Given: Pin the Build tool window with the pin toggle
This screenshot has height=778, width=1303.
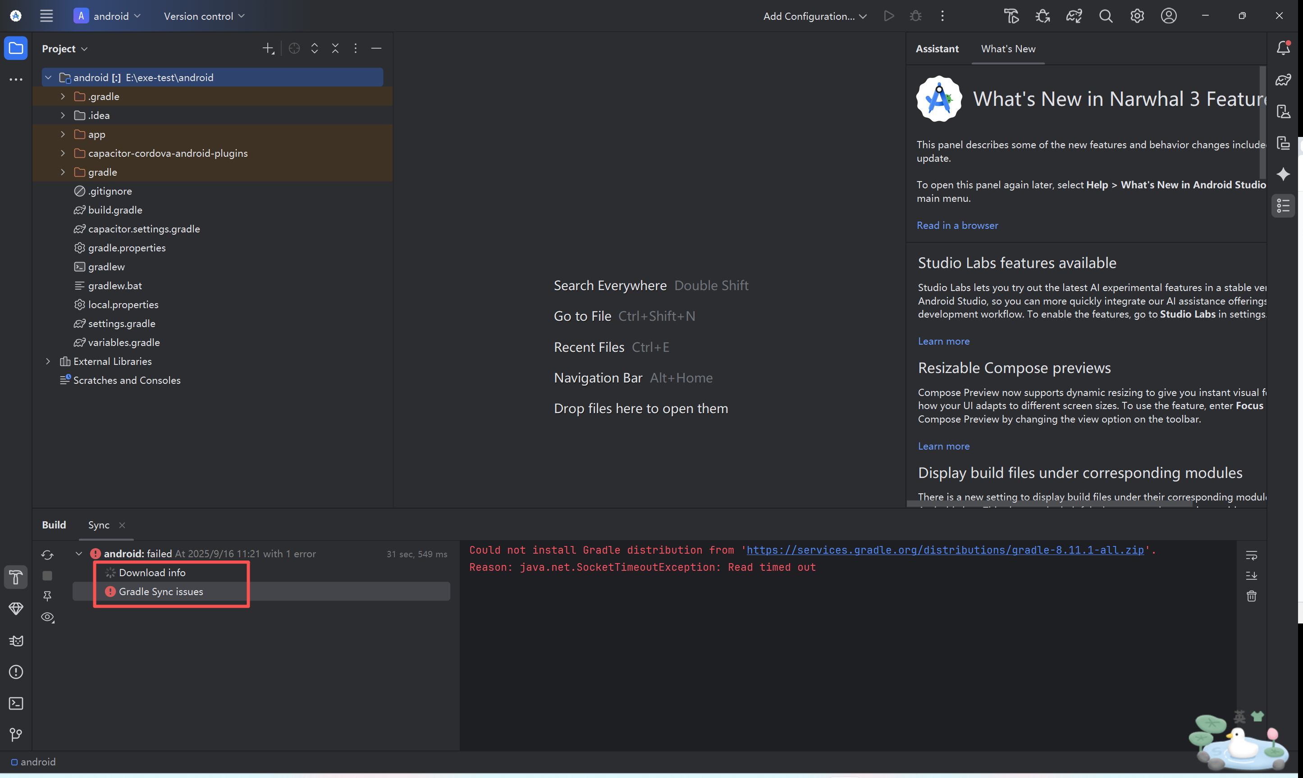Looking at the screenshot, I should (x=47, y=596).
